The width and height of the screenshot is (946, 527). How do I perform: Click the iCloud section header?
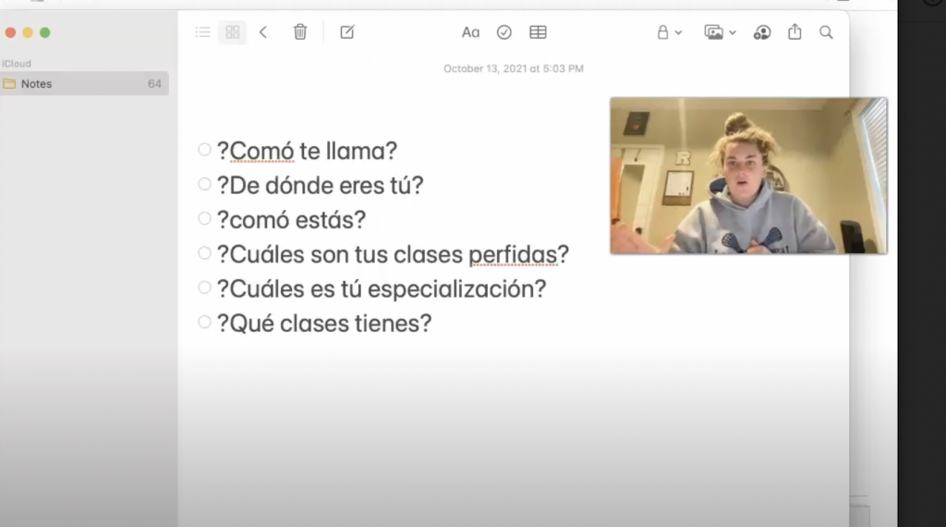(17, 64)
